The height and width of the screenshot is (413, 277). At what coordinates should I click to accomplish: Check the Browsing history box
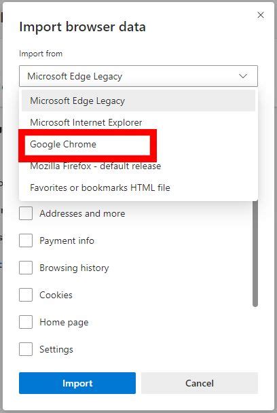pyautogui.click(x=26, y=268)
